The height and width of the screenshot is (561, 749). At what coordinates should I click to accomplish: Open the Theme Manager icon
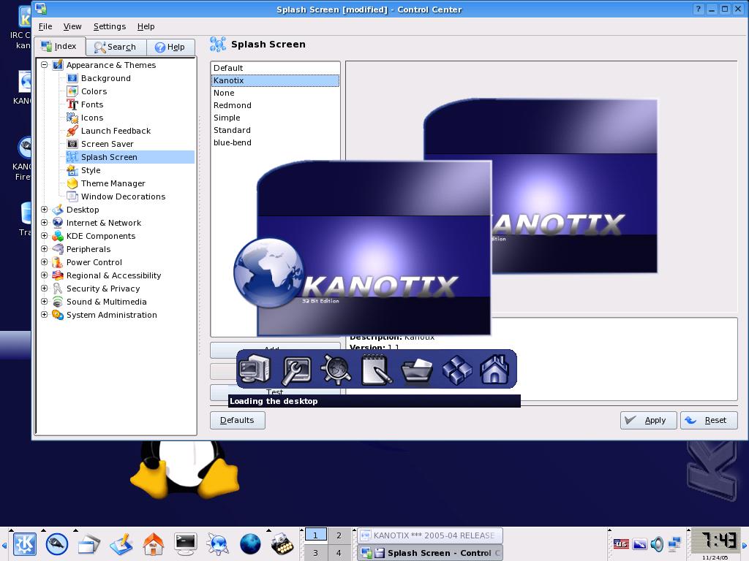coord(72,183)
